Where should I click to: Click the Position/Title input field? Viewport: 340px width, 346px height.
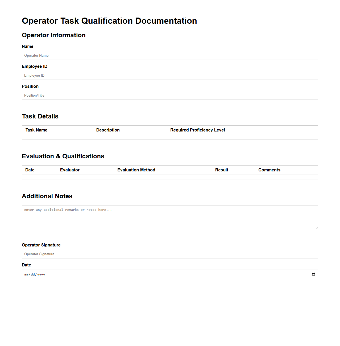tap(170, 95)
